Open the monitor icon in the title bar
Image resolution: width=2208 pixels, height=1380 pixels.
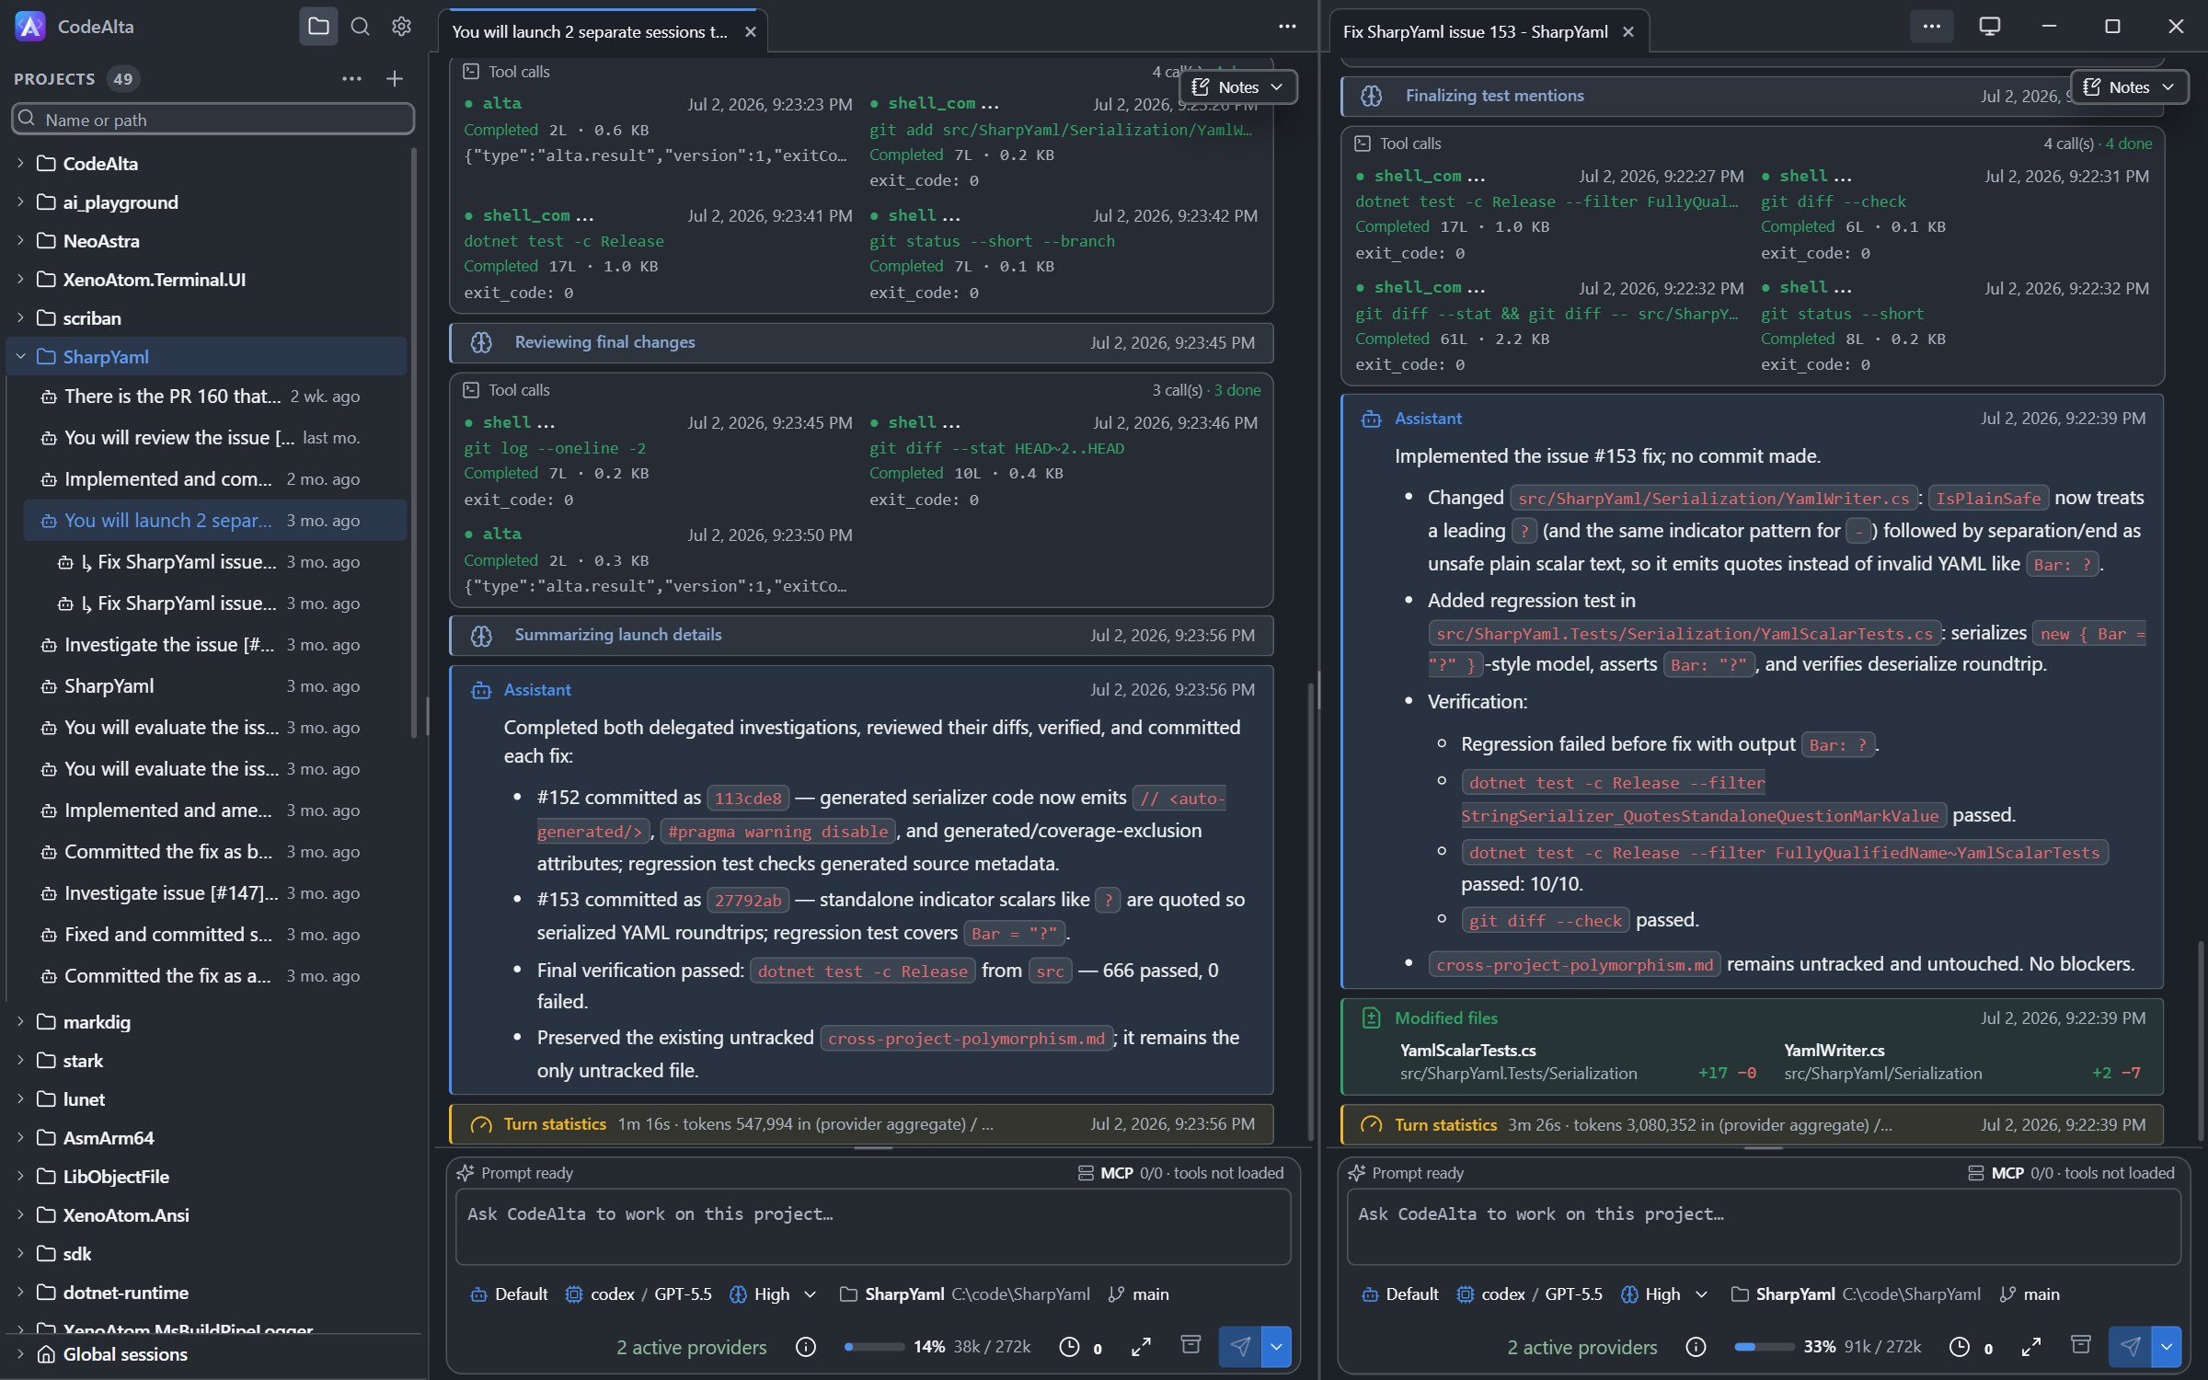click(1989, 27)
